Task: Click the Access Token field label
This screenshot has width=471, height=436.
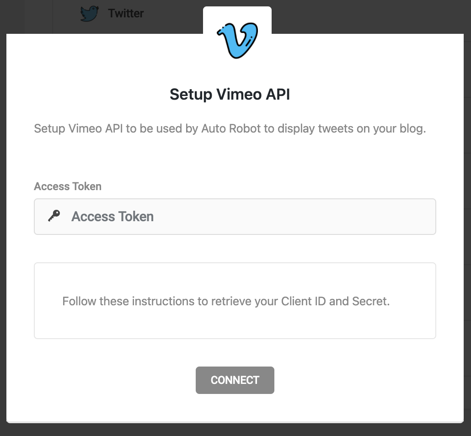Action: 67,186
